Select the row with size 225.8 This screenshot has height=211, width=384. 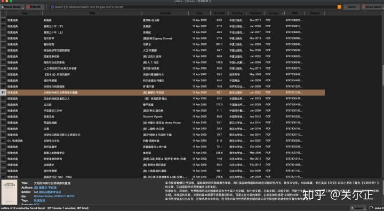point(162,153)
